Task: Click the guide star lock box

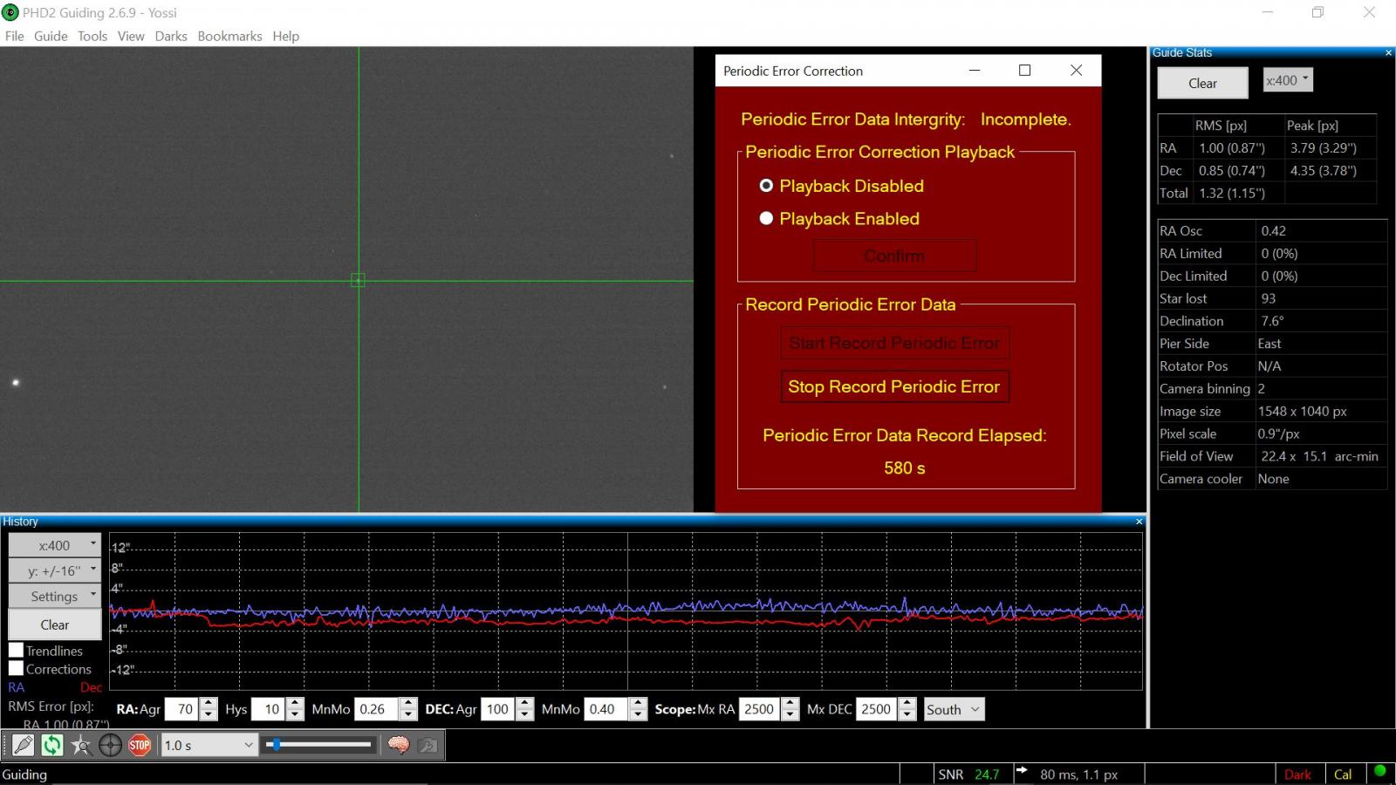Action: (358, 280)
